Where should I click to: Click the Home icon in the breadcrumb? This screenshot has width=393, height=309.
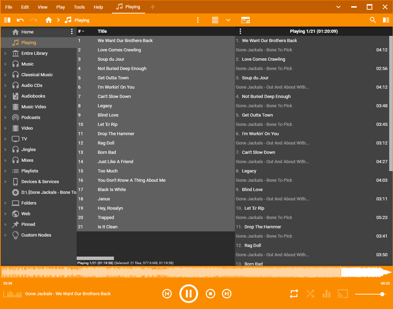point(49,20)
